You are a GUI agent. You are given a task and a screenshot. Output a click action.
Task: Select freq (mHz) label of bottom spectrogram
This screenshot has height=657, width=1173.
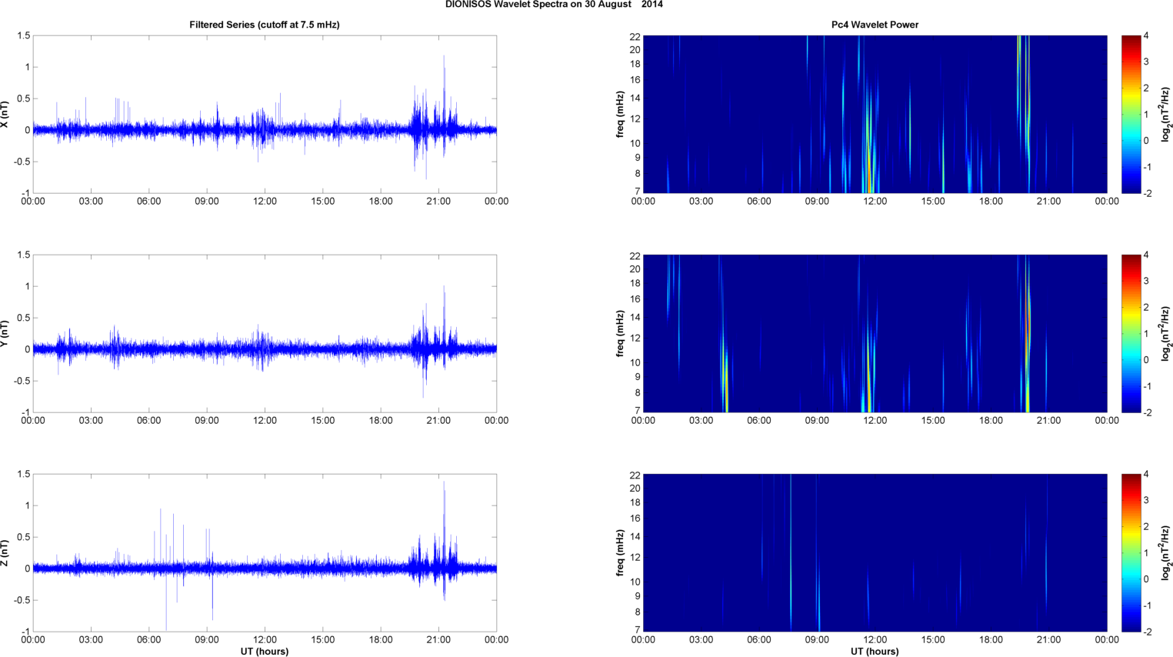(x=620, y=553)
